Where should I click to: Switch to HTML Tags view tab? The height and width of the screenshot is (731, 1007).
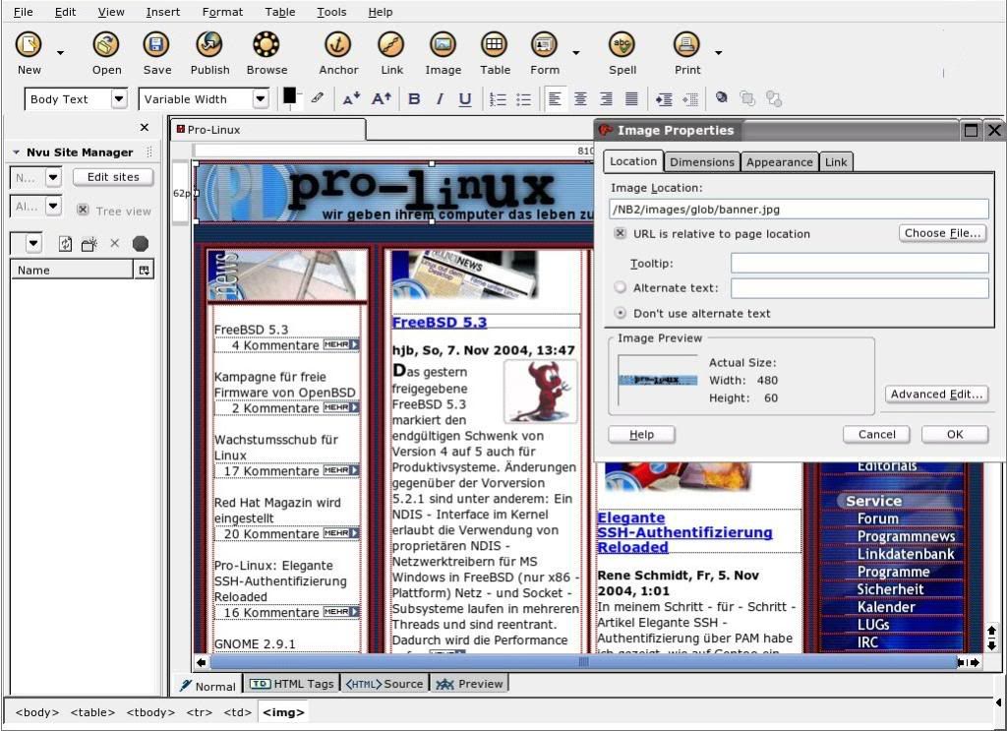293,684
